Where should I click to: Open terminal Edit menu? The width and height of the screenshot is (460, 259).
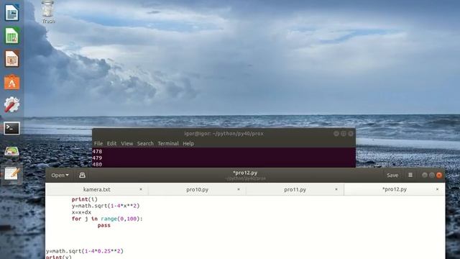(x=111, y=144)
